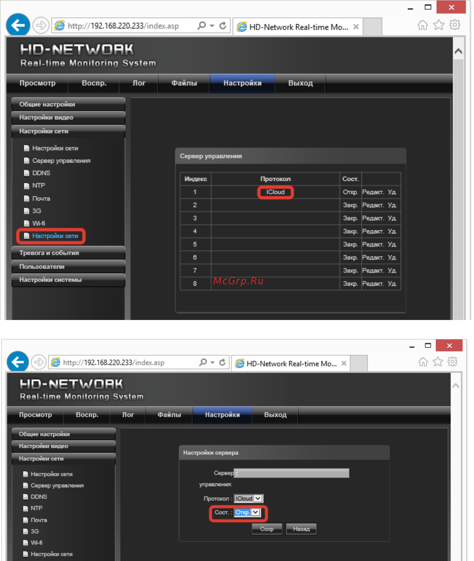
Task: Open the Tools gear in the top browser window
Action: 455,25
